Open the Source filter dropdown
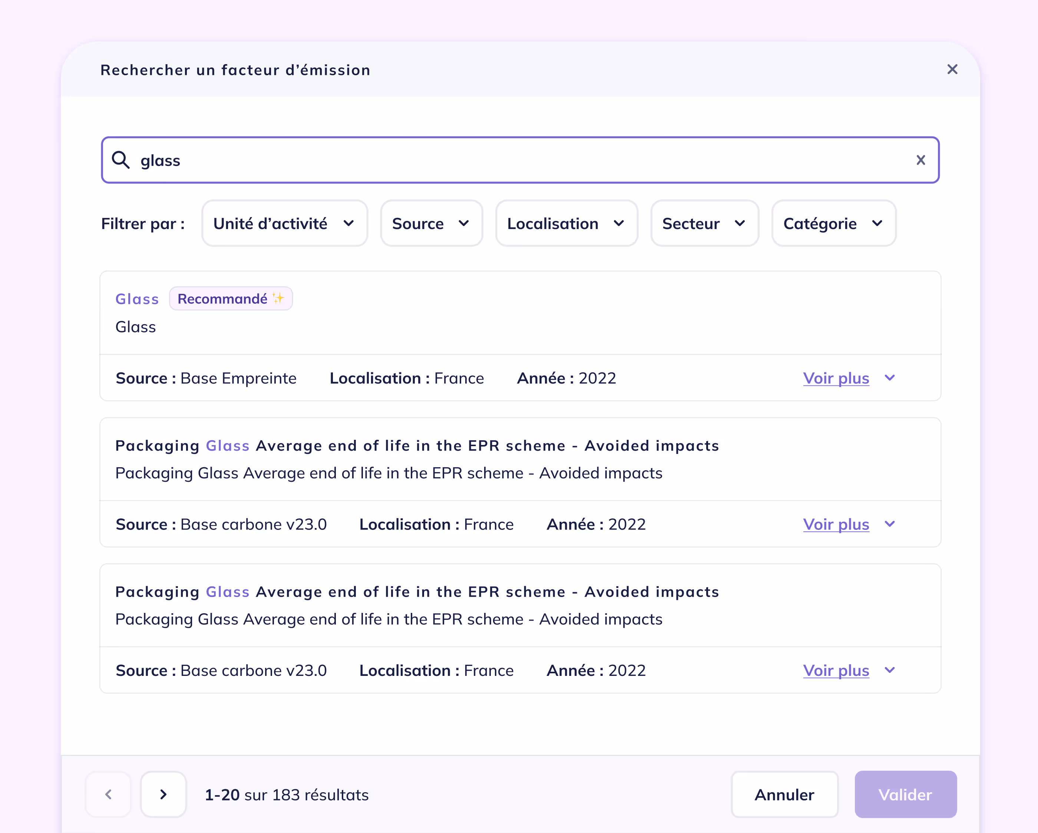 432,223
